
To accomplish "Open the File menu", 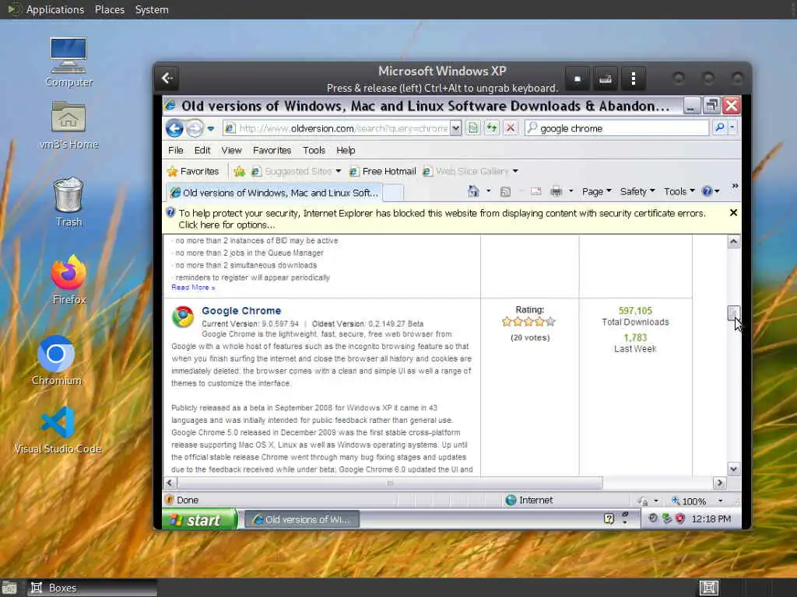I will [176, 150].
